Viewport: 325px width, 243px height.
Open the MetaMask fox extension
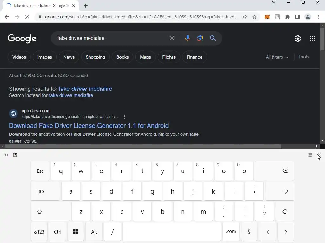[x=267, y=17]
